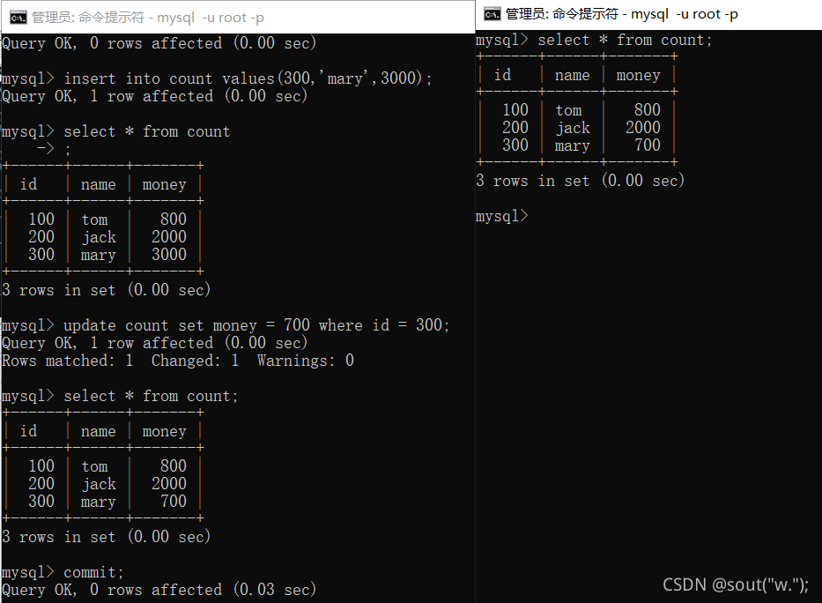Click the commit; command in left window
822x603 pixels.
click(x=63, y=572)
